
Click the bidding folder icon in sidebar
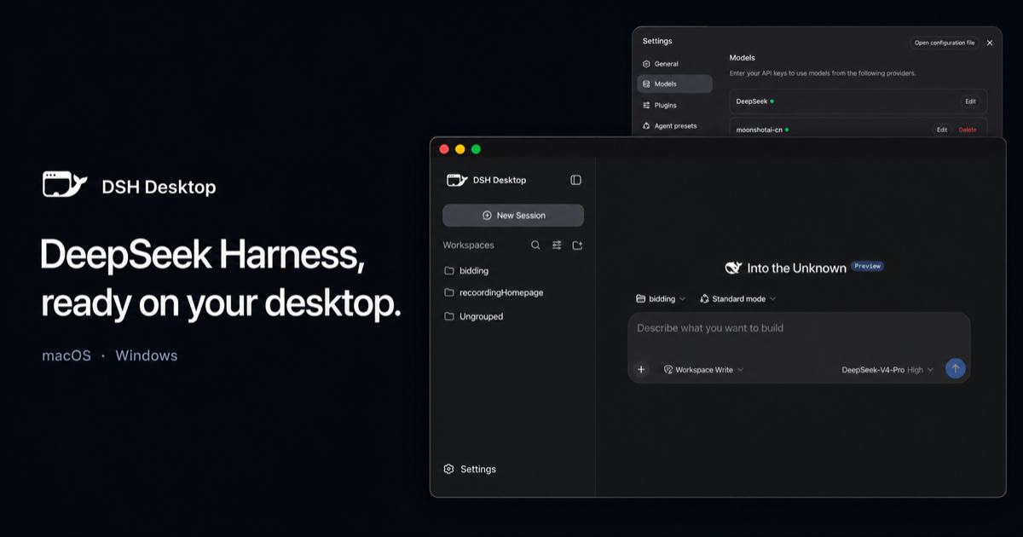(x=449, y=270)
